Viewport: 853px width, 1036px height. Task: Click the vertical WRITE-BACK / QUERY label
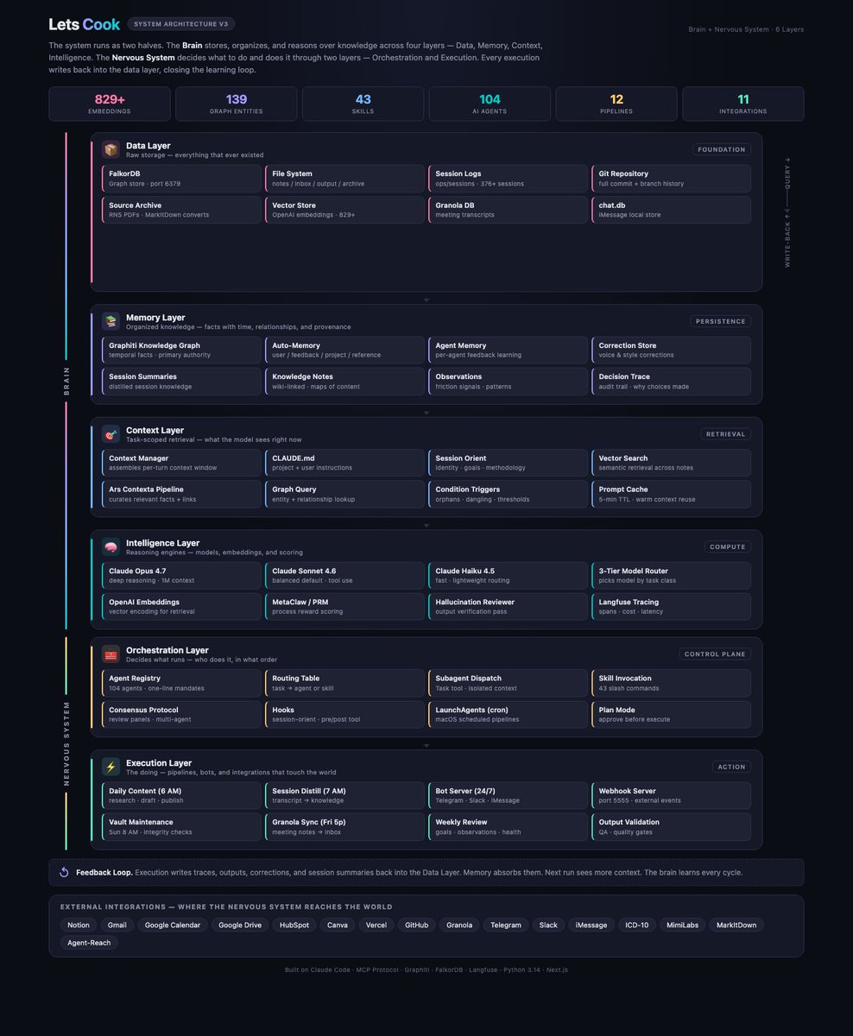(x=787, y=212)
